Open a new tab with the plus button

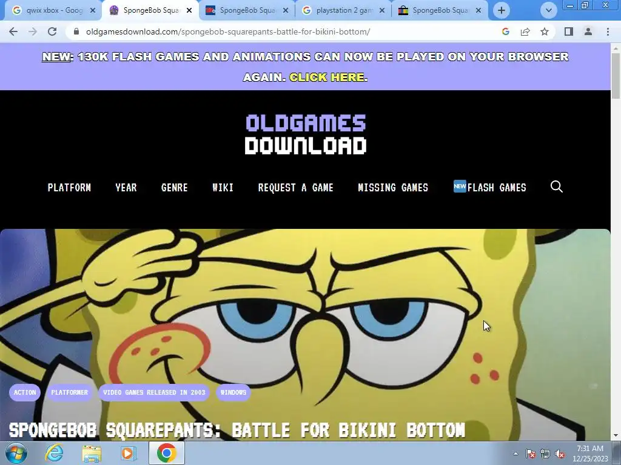click(502, 10)
